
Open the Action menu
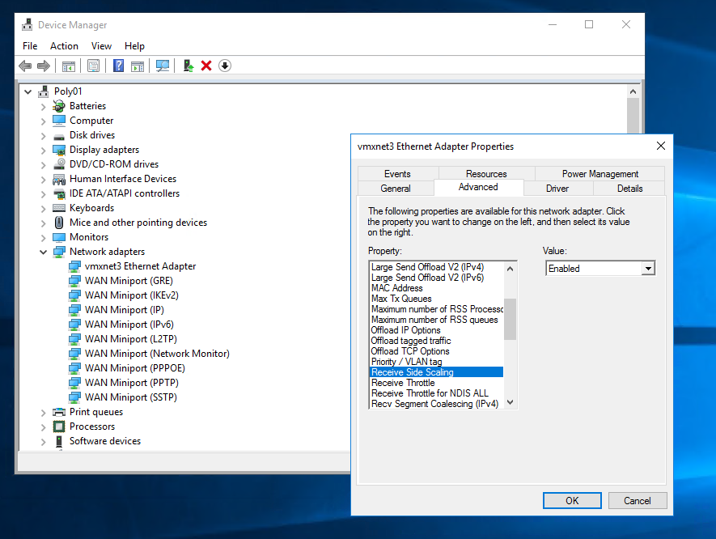pyautogui.click(x=64, y=46)
